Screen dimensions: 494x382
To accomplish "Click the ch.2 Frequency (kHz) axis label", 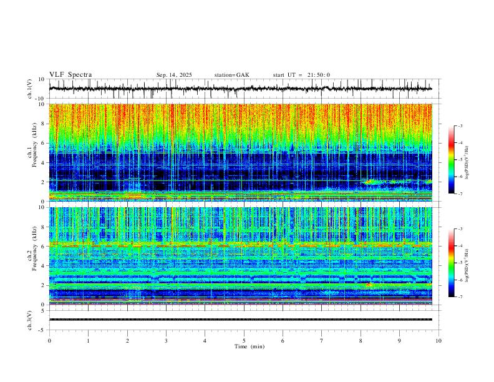I will (33, 248).
